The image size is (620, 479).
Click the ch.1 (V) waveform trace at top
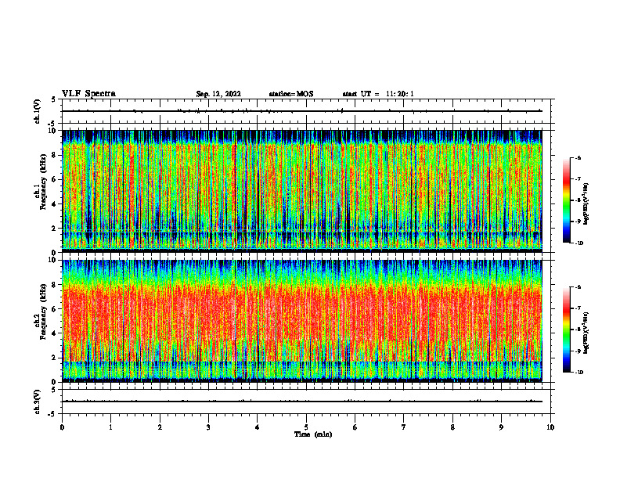pyautogui.click(x=302, y=111)
